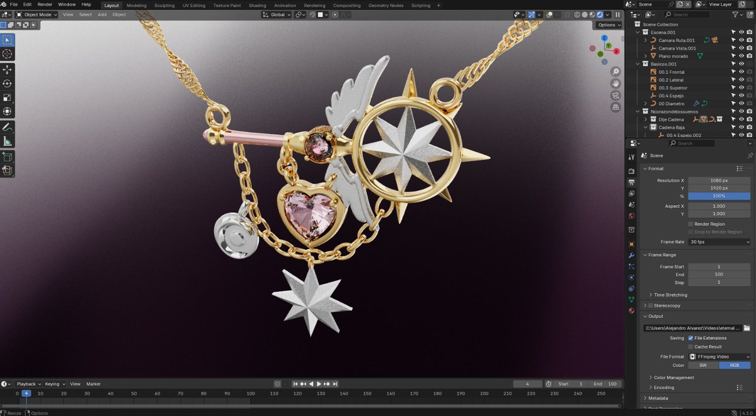Screen dimensions: 756x416
Task: Click the current frame marker in timeline
Action: tap(26, 393)
